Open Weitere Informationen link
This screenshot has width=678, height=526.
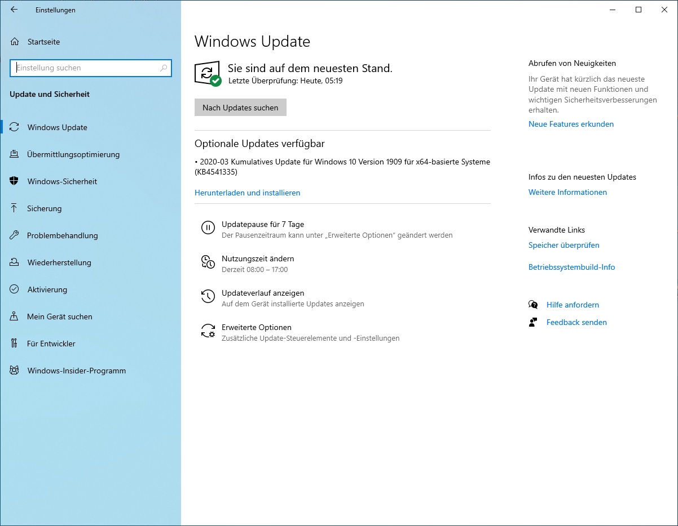pos(567,192)
